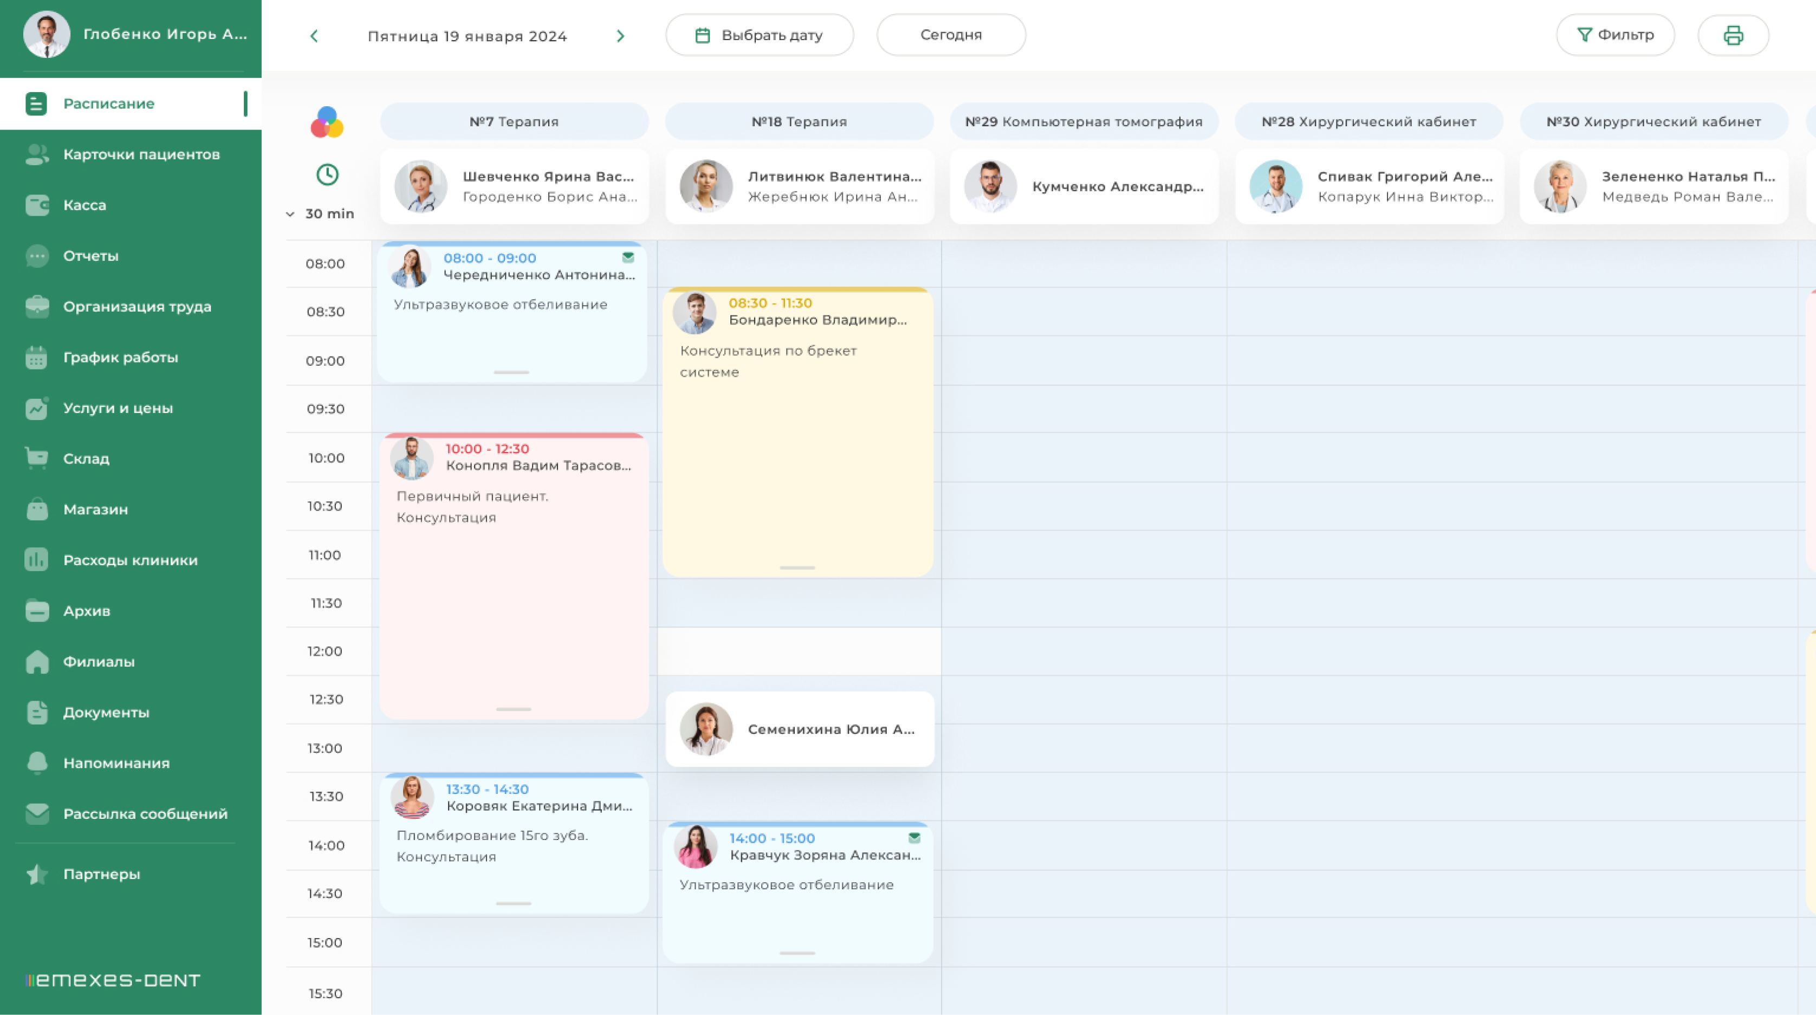Click the Сегодня button
This screenshot has width=1816, height=1015.
950,35
